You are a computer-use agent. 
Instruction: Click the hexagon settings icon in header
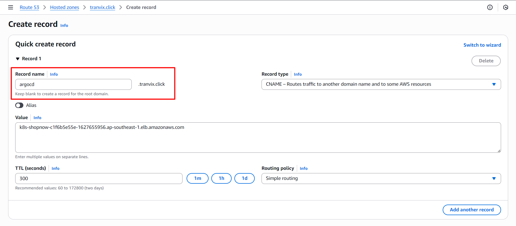click(505, 7)
